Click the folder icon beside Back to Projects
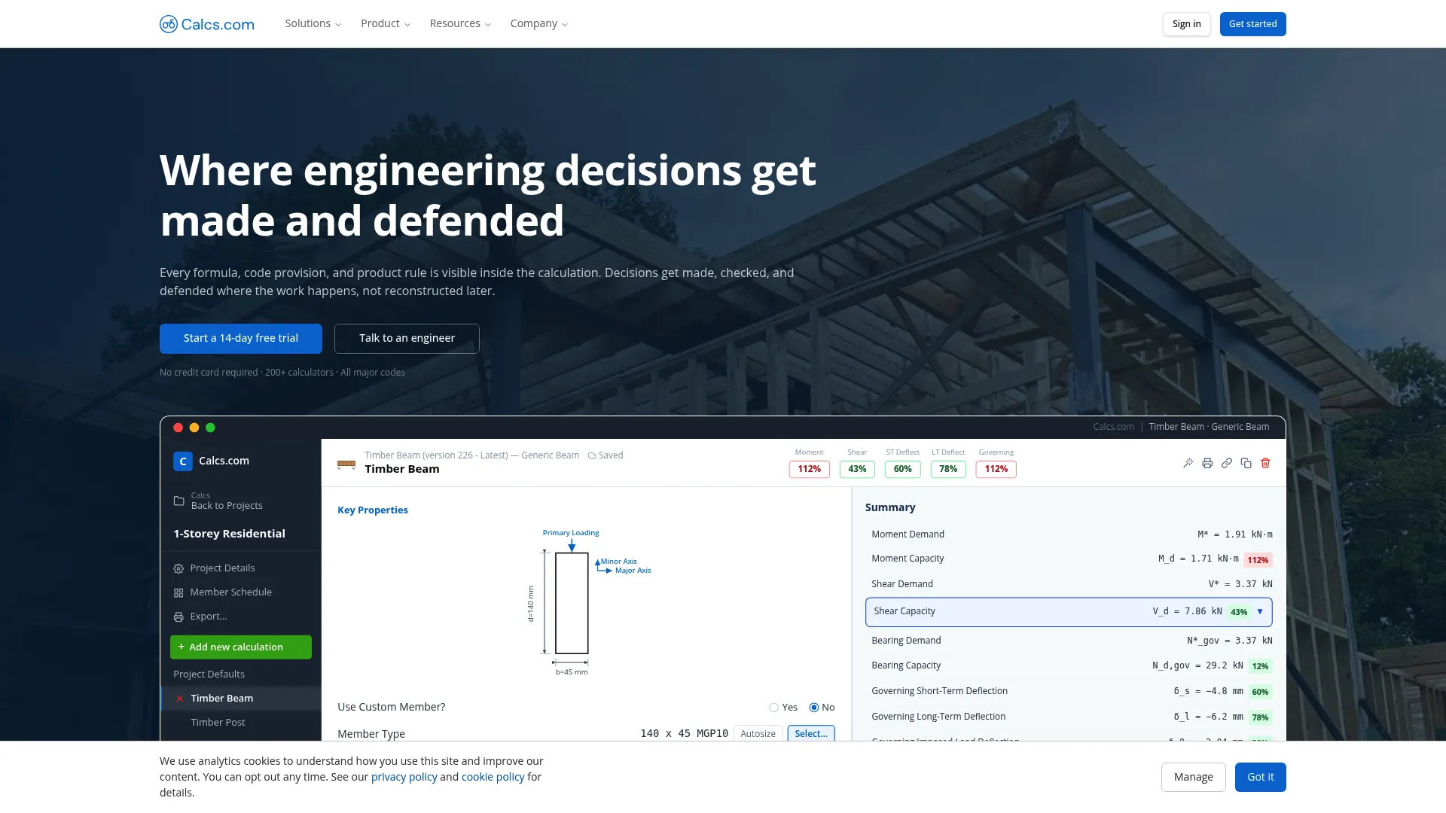 click(x=179, y=501)
